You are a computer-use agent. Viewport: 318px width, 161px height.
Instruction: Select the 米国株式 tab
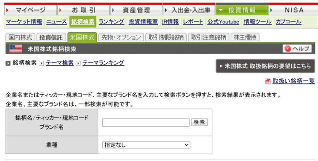click(x=82, y=37)
